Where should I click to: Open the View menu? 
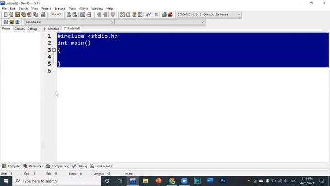click(x=35, y=8)
